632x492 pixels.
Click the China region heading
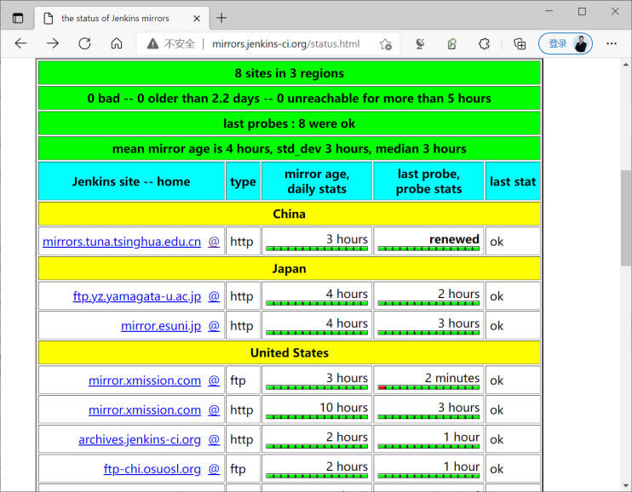pyautogui.click(x=290, y=214)
